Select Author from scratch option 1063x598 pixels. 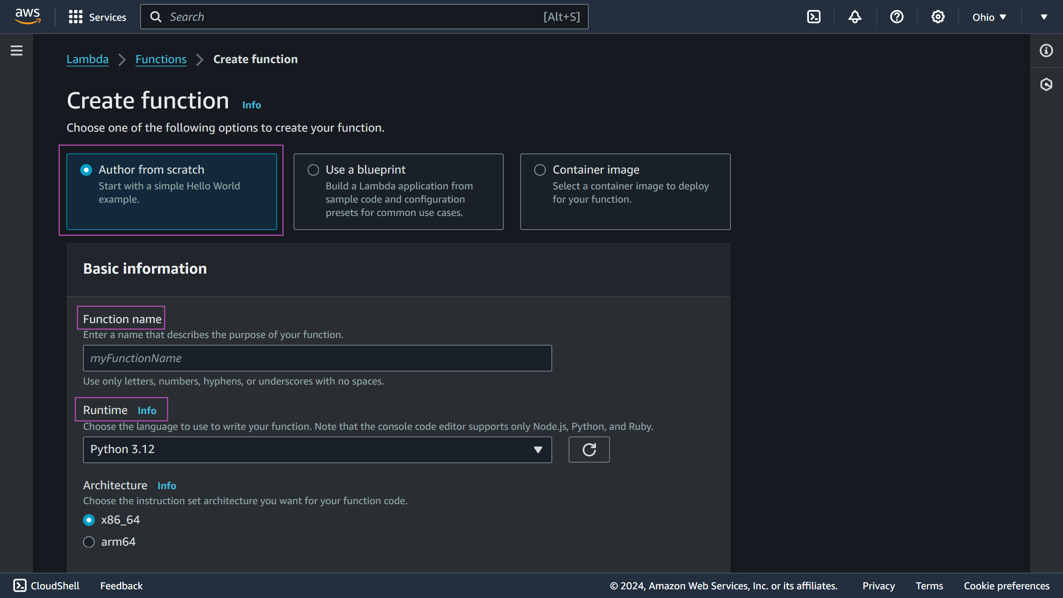pyautogui.click(x=171, y=191)
